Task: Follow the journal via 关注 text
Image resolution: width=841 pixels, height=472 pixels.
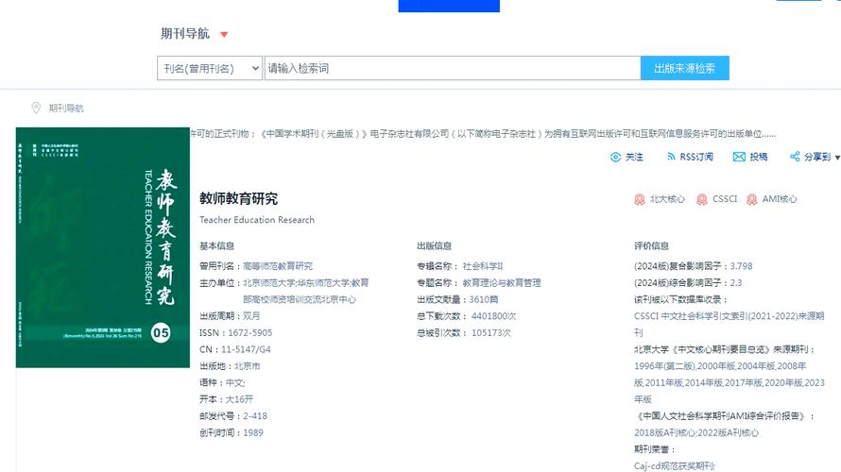Action: pyautogui.click(x=634, y=157)
